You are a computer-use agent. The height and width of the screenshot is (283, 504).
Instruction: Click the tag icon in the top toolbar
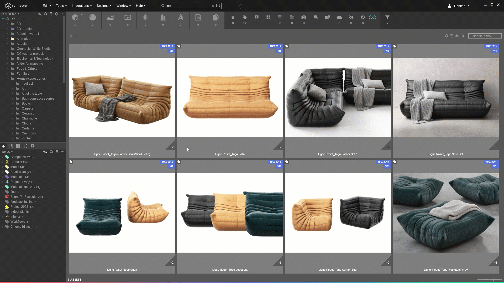click(245, 17)
